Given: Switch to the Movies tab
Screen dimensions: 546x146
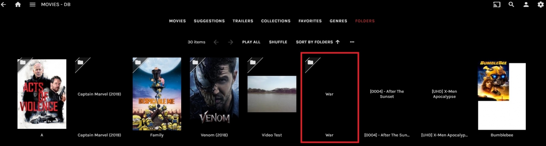Looking at the screenshot, I should pyautogui.click(x=177, y=21).
